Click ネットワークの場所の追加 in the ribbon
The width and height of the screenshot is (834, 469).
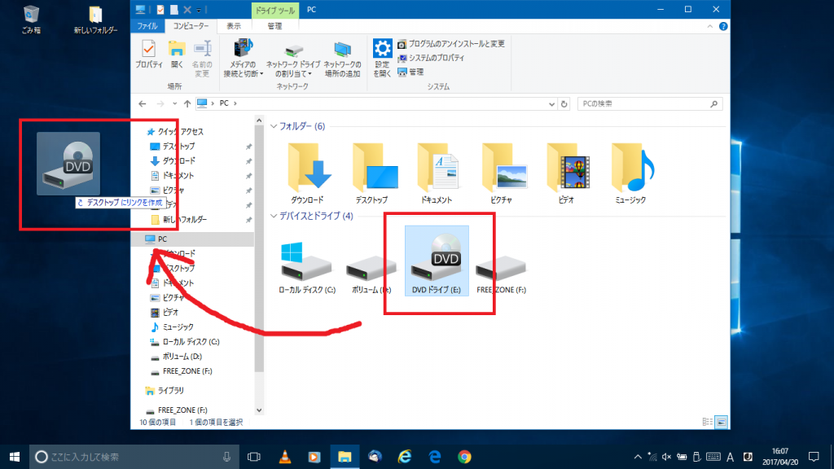[x=342, y=65]
